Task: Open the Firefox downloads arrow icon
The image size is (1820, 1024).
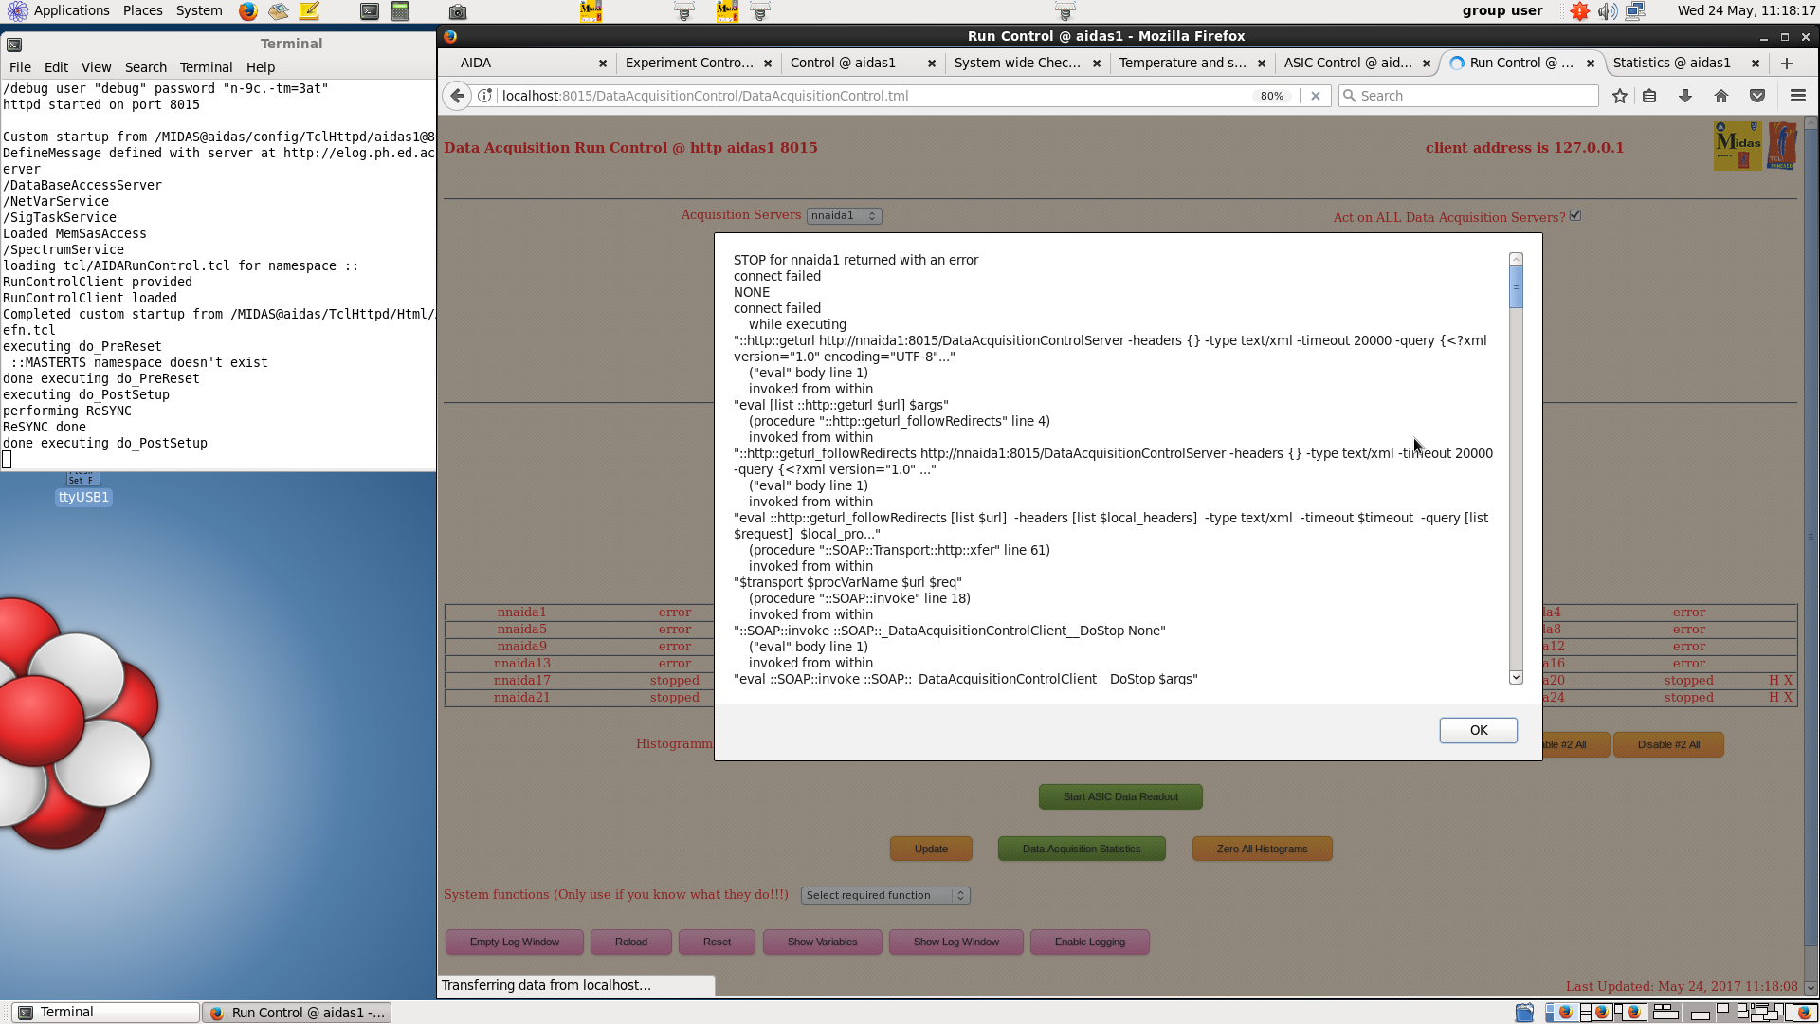Action: [1685, 96]
